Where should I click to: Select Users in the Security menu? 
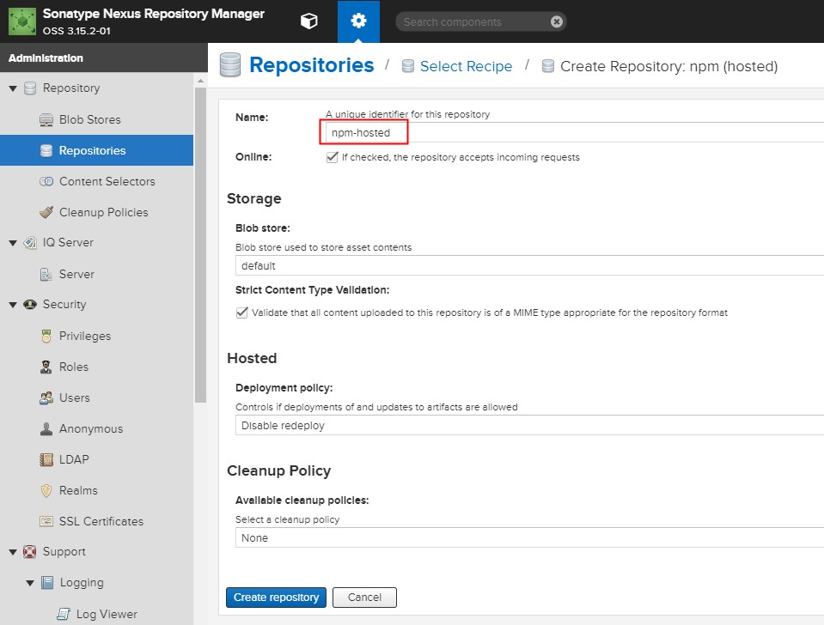point(74,397)
